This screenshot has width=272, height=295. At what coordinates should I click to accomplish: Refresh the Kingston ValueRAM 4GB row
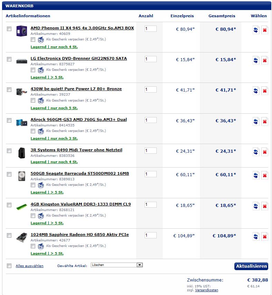pos(256,206)
